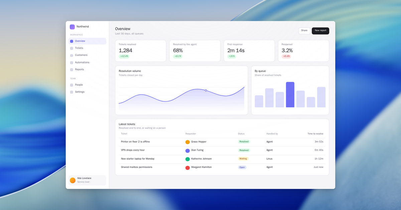
Task: Click handler name Linus
Action: 269,159
